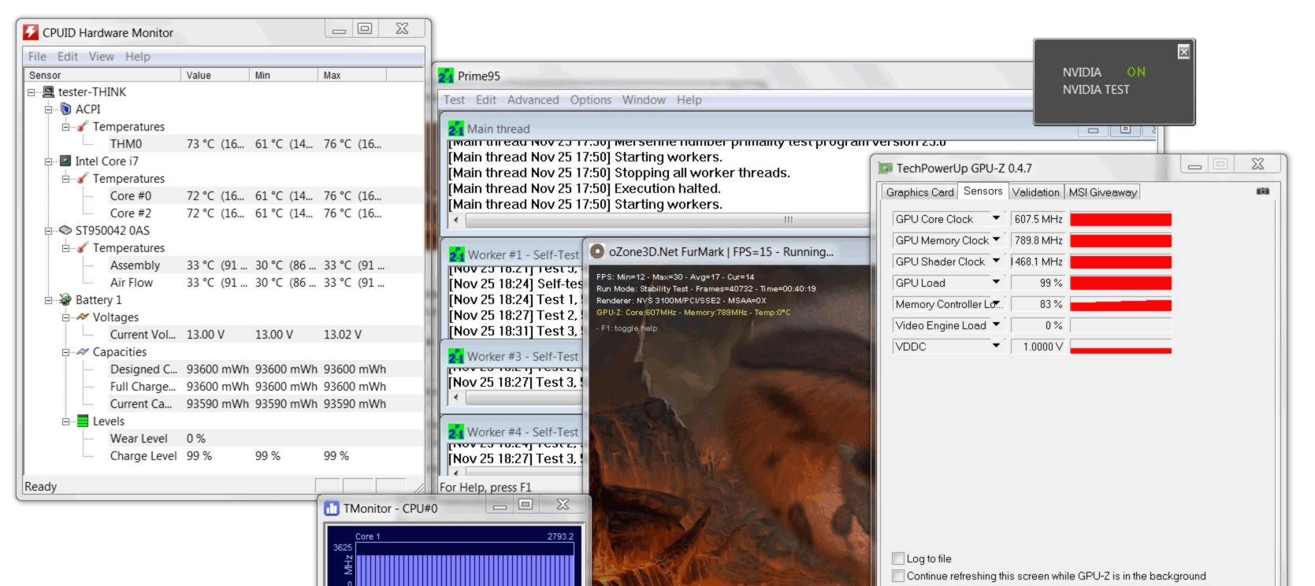Open the GPU Load dropdown

pyautogui.click(x=996, y=282)
